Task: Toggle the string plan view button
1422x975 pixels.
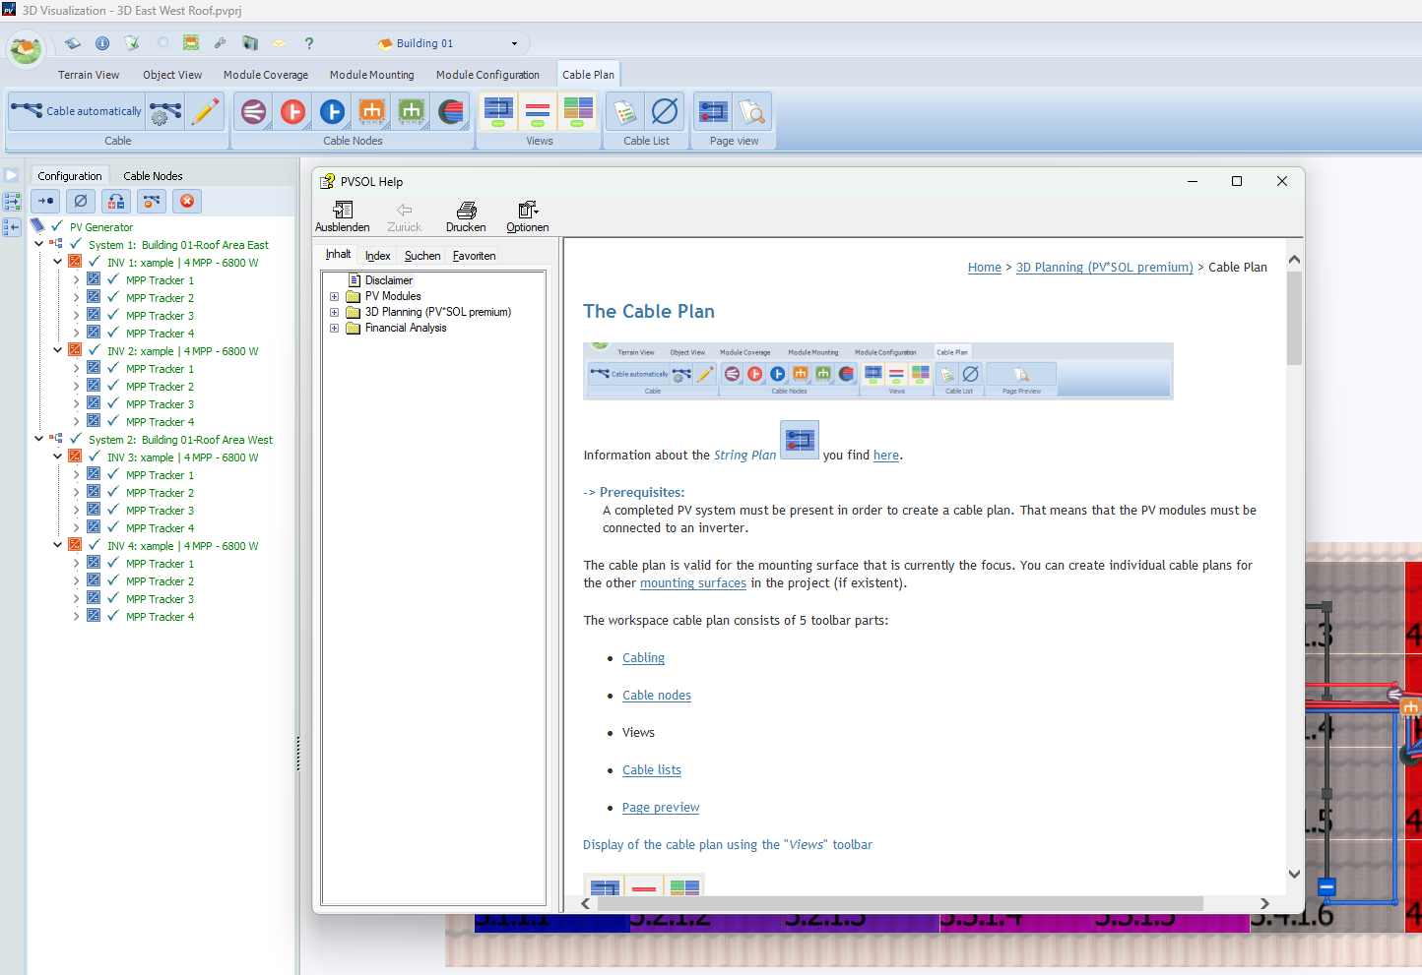Action: point(499,111)
